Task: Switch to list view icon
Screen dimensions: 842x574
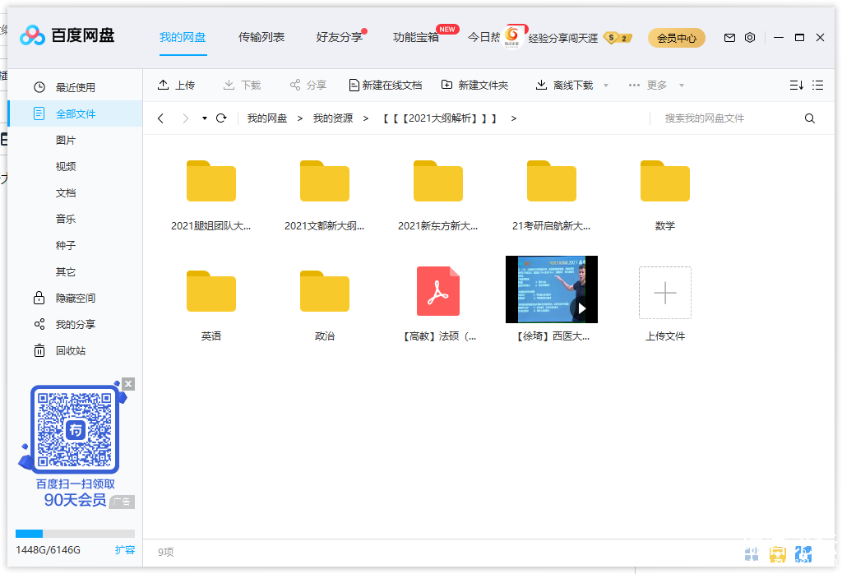Action: 817,86
